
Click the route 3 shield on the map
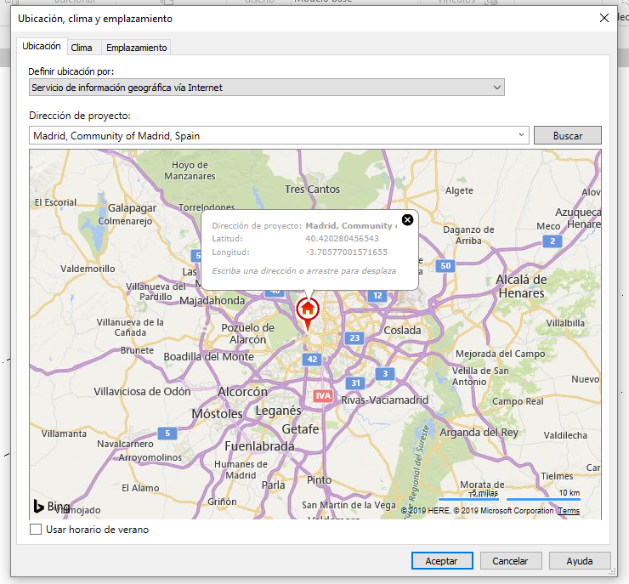point(385,374)
